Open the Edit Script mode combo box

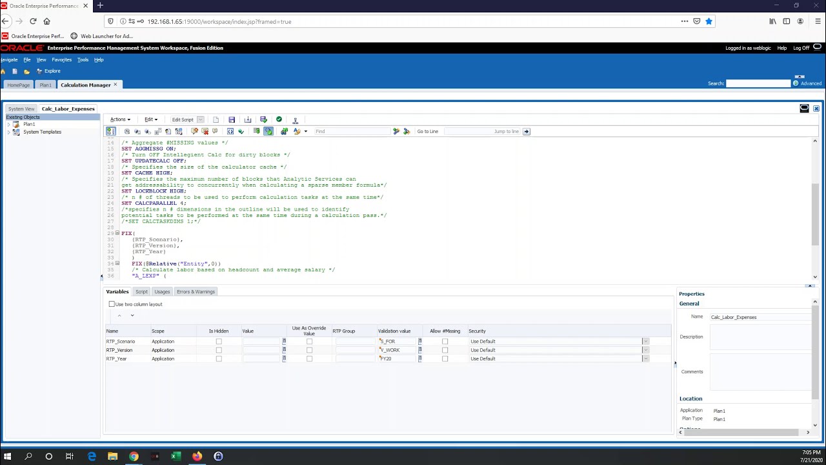click(187, 119)
